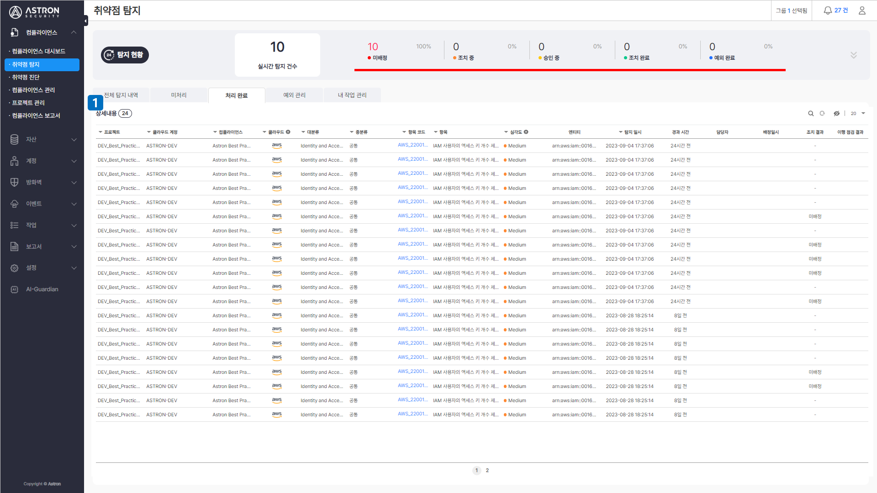877x493 pixels.
Task: Click the 작업 list icon
Action: click(15, 225)
